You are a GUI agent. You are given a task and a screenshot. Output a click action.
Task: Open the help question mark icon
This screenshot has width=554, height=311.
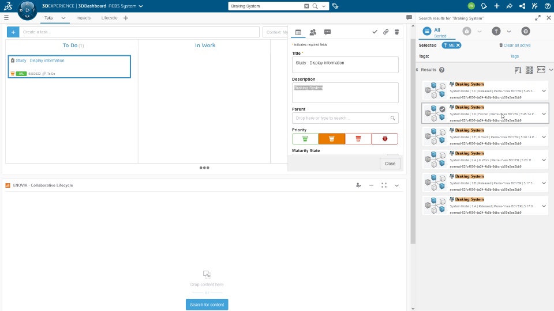pos(547,6)
